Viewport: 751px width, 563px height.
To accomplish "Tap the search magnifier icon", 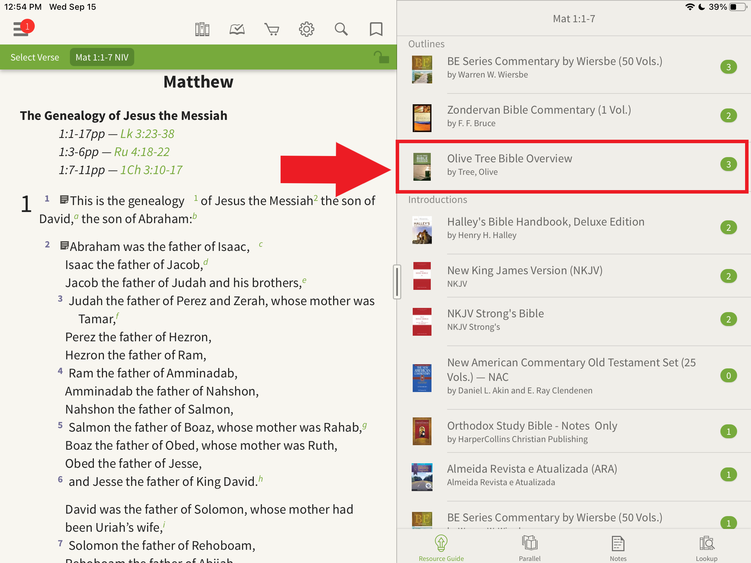I will (x=341, y=29).
